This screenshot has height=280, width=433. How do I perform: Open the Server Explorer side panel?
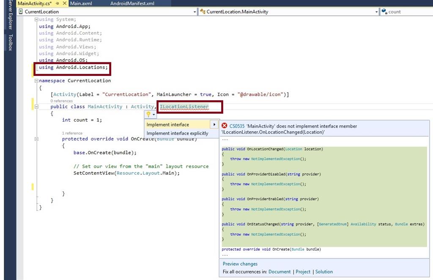pyautogui.click(x=11, y=15)
